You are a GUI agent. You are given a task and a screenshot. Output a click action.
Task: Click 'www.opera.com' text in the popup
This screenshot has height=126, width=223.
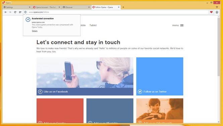pos(38,22)
